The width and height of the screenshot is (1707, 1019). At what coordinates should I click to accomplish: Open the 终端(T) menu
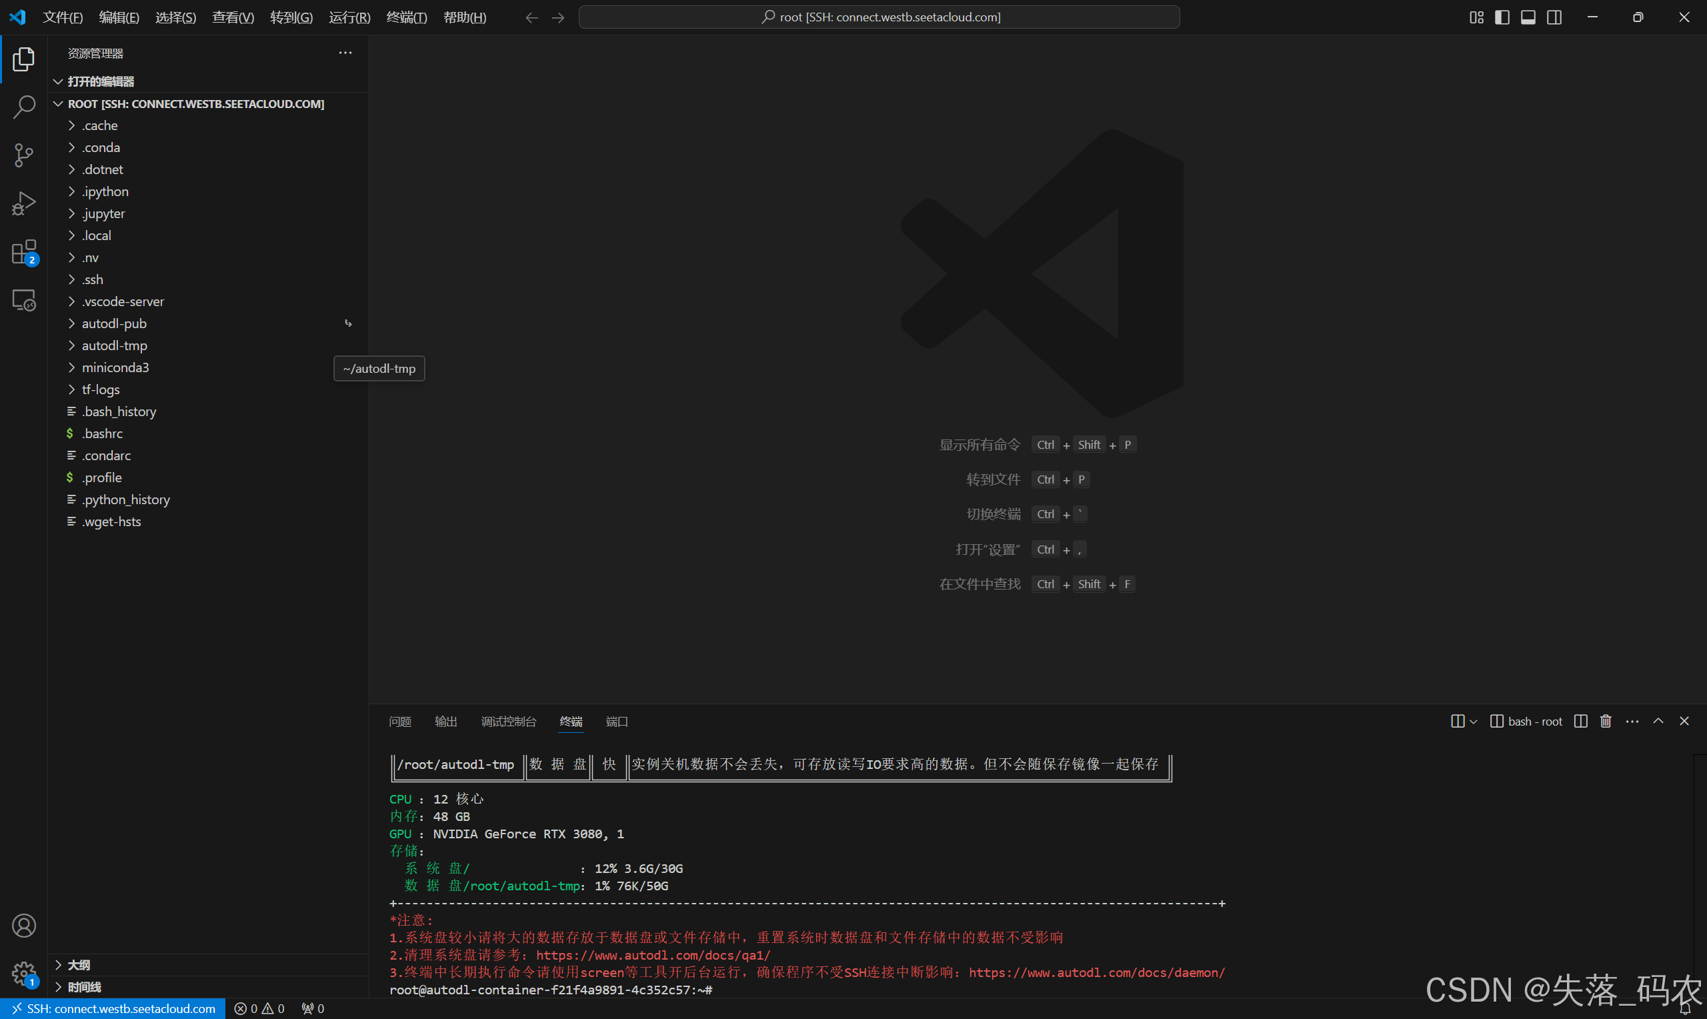pos(406,17)
